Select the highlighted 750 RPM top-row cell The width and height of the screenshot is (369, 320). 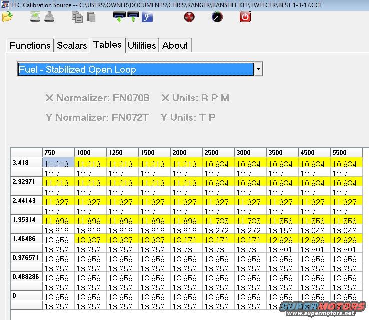tap(59, 163)
